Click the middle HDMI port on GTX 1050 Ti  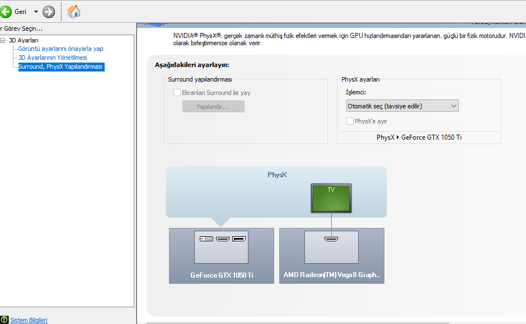(223, 239)
